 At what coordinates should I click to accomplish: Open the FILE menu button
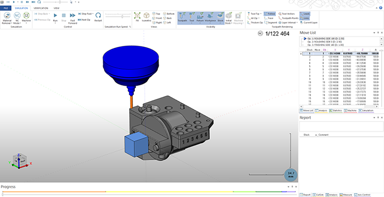(x=6, y=8)
